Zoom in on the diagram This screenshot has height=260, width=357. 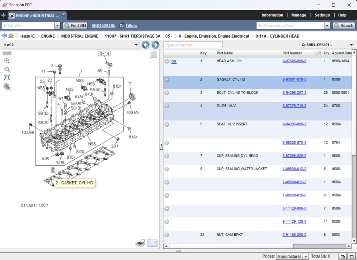[7, 61]
